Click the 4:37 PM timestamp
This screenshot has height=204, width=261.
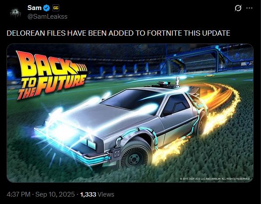pos(18,194)
